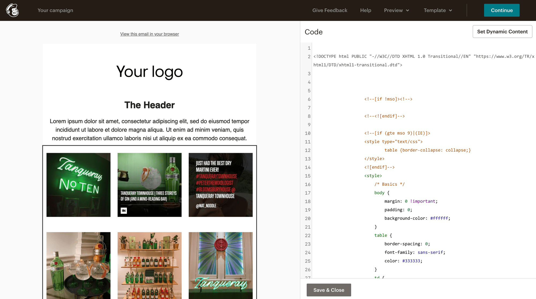This screenshot has height=299, width=536.
Task: Select the 'Your campaign' title text
Action: pyautogui.click(x=55, y=10)
